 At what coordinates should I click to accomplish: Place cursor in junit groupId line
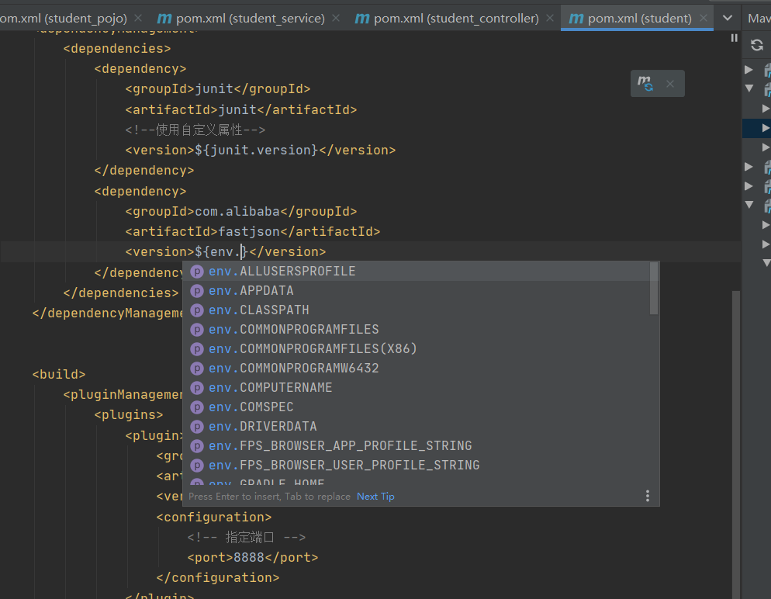[x=218, y=89]
